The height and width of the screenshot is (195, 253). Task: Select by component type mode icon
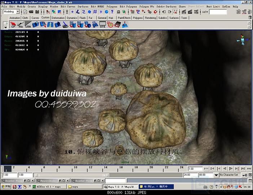pyautogui.click(x=59, y=12)
